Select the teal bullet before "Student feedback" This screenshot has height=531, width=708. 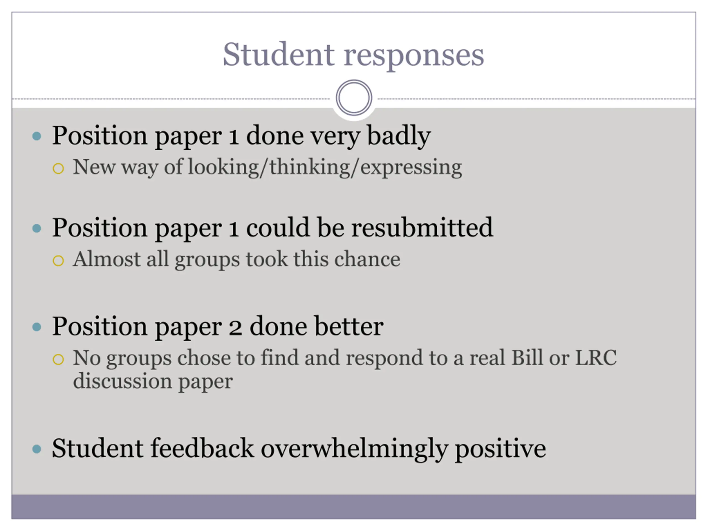tap(37, 449)
